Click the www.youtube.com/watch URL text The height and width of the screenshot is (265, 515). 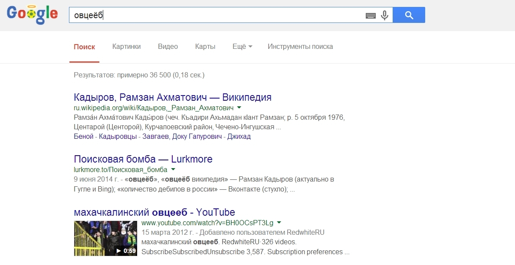[207, 223]
